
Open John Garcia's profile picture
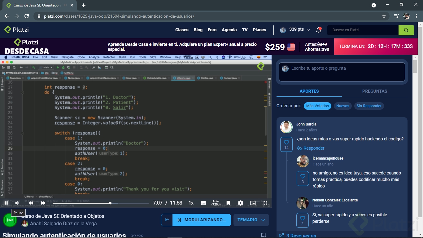[x=286, y=127]
